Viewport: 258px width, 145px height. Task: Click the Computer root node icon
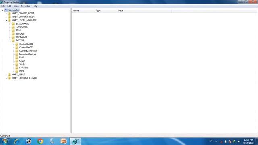point(6,10)
